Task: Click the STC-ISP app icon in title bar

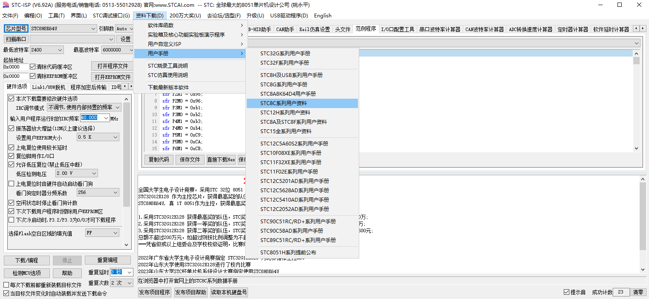Action: click(6, 5)
